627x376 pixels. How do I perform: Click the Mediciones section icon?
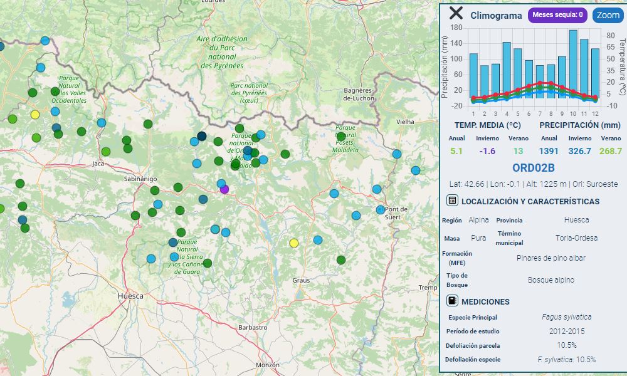[x=452, y=301]
